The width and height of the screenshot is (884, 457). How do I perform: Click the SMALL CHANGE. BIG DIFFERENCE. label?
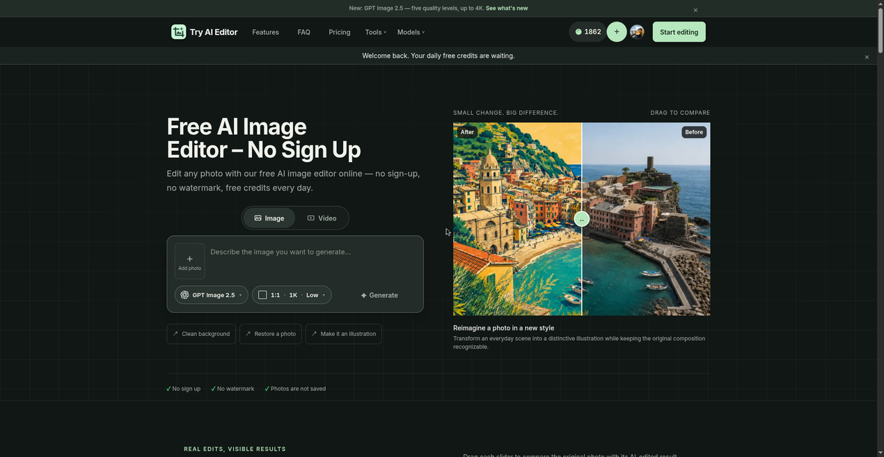(x=506, y=113)
